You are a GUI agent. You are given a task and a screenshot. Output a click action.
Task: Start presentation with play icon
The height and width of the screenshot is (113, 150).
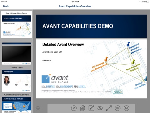click(x=118, y=108)
